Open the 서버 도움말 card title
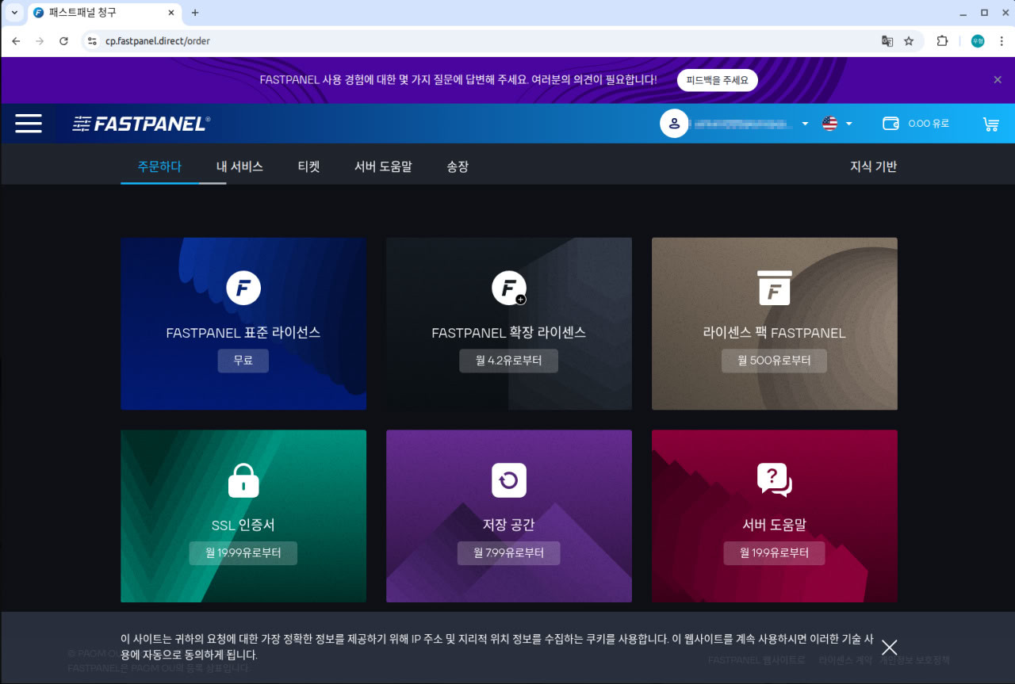The height and width of the screenshot is (684, 1015). click(x=775, y=525)
